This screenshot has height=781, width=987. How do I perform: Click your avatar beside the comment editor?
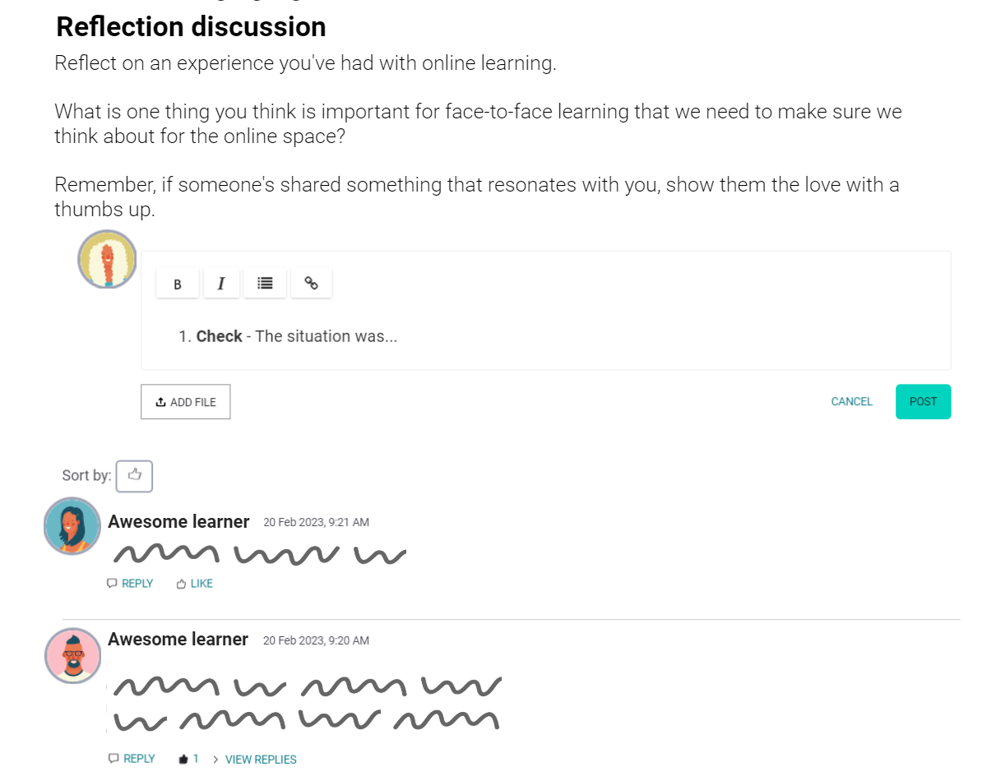(x=107, y=259)
